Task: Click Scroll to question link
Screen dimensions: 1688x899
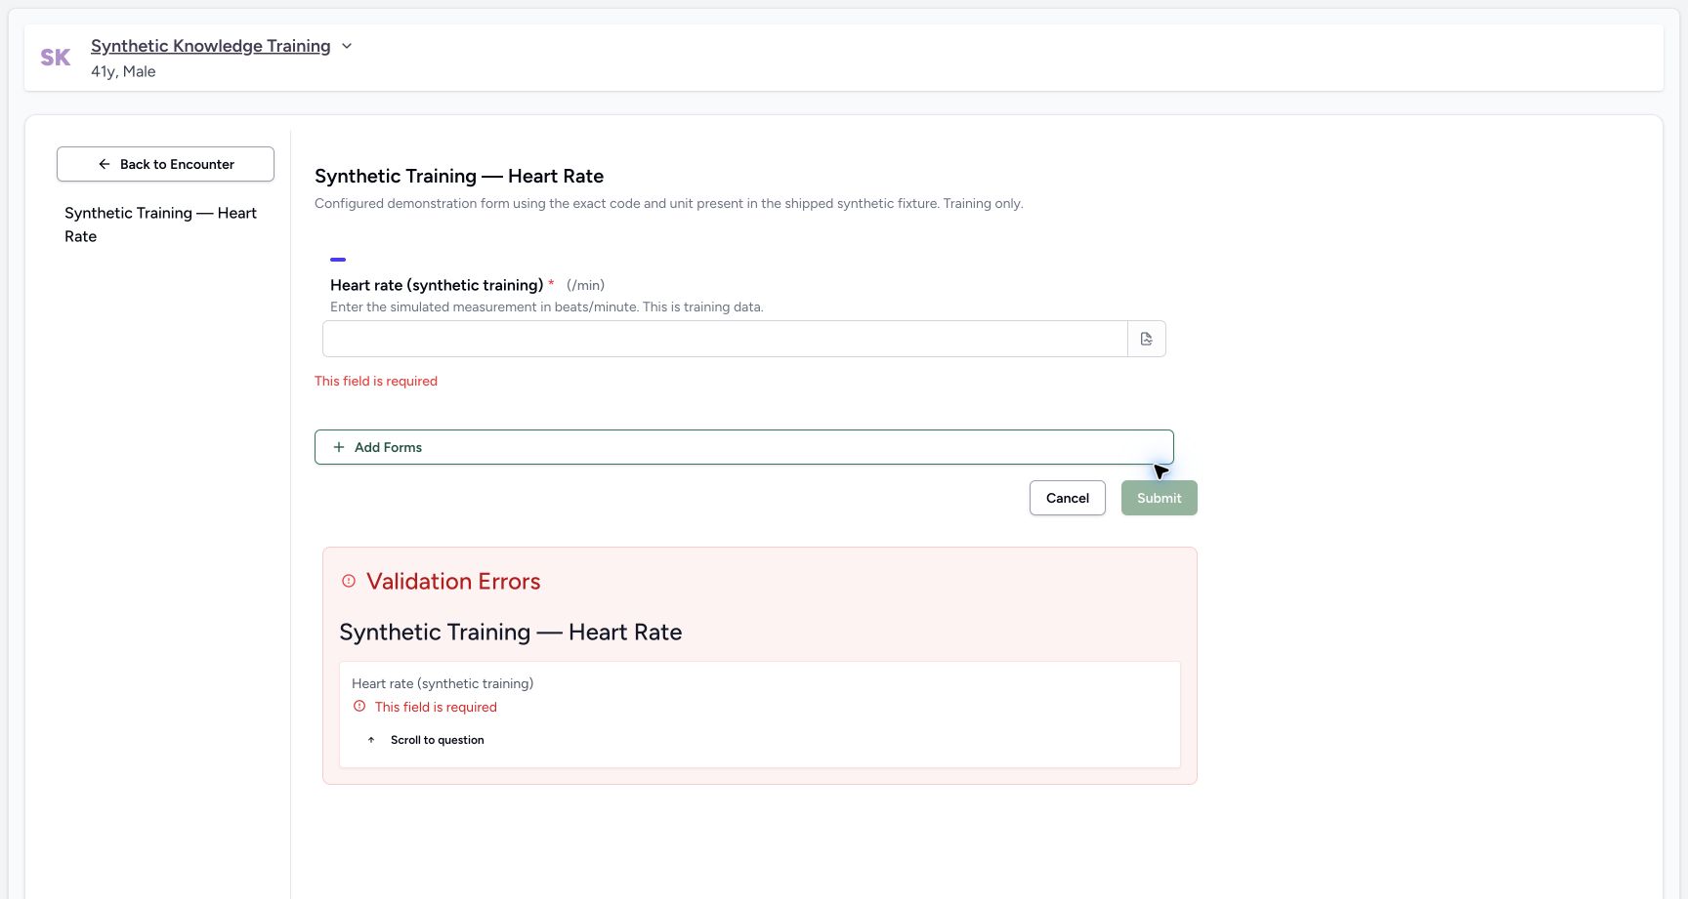Action: point(426,740)
